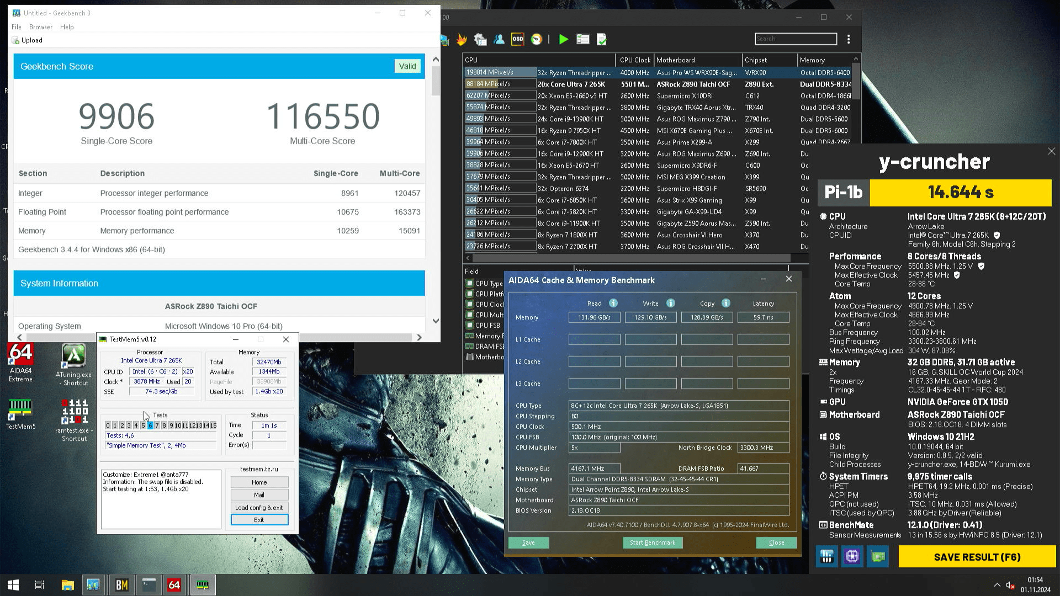The image size is (1060, 596).
Task: Click the purple CPU chip icon
Action: coord(852,556)
